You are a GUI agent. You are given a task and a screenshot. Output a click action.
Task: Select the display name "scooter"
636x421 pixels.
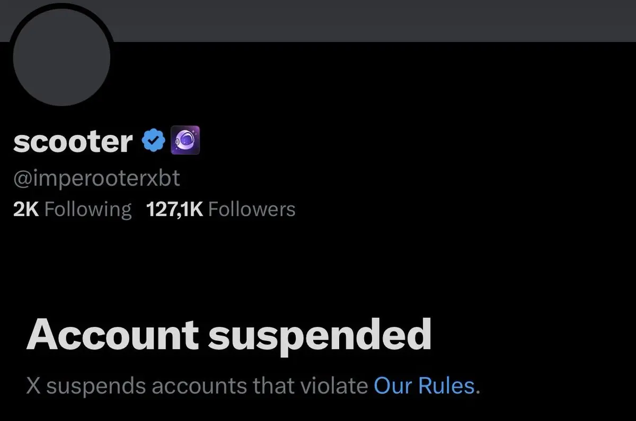[x=73, y=142]
